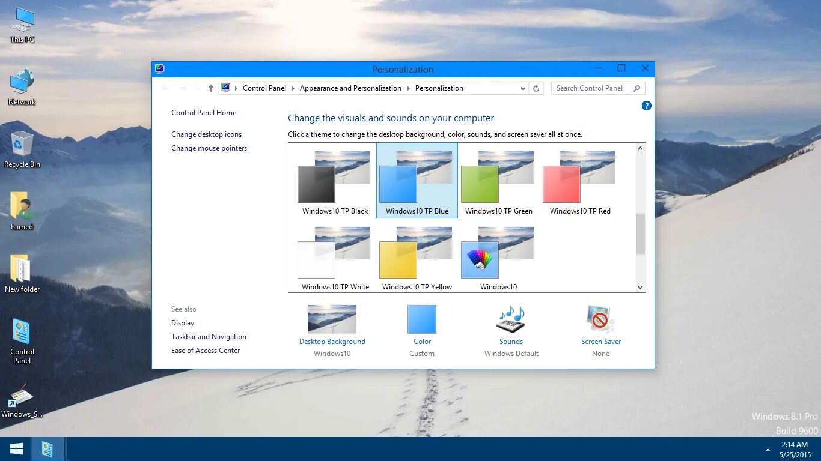821x461 pixels.
Task: Click the Personalization window title icon
Action: 159,69
